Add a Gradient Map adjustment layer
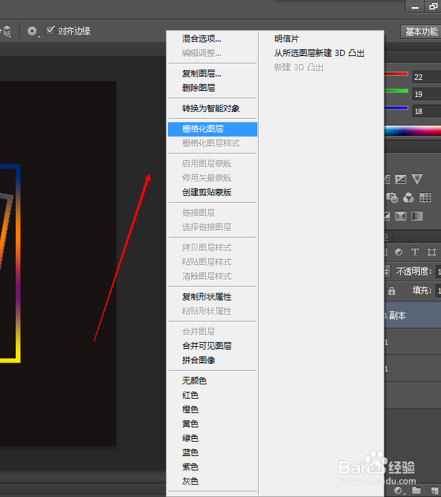This screenshot has width=441, height=497. pos(417,216)
